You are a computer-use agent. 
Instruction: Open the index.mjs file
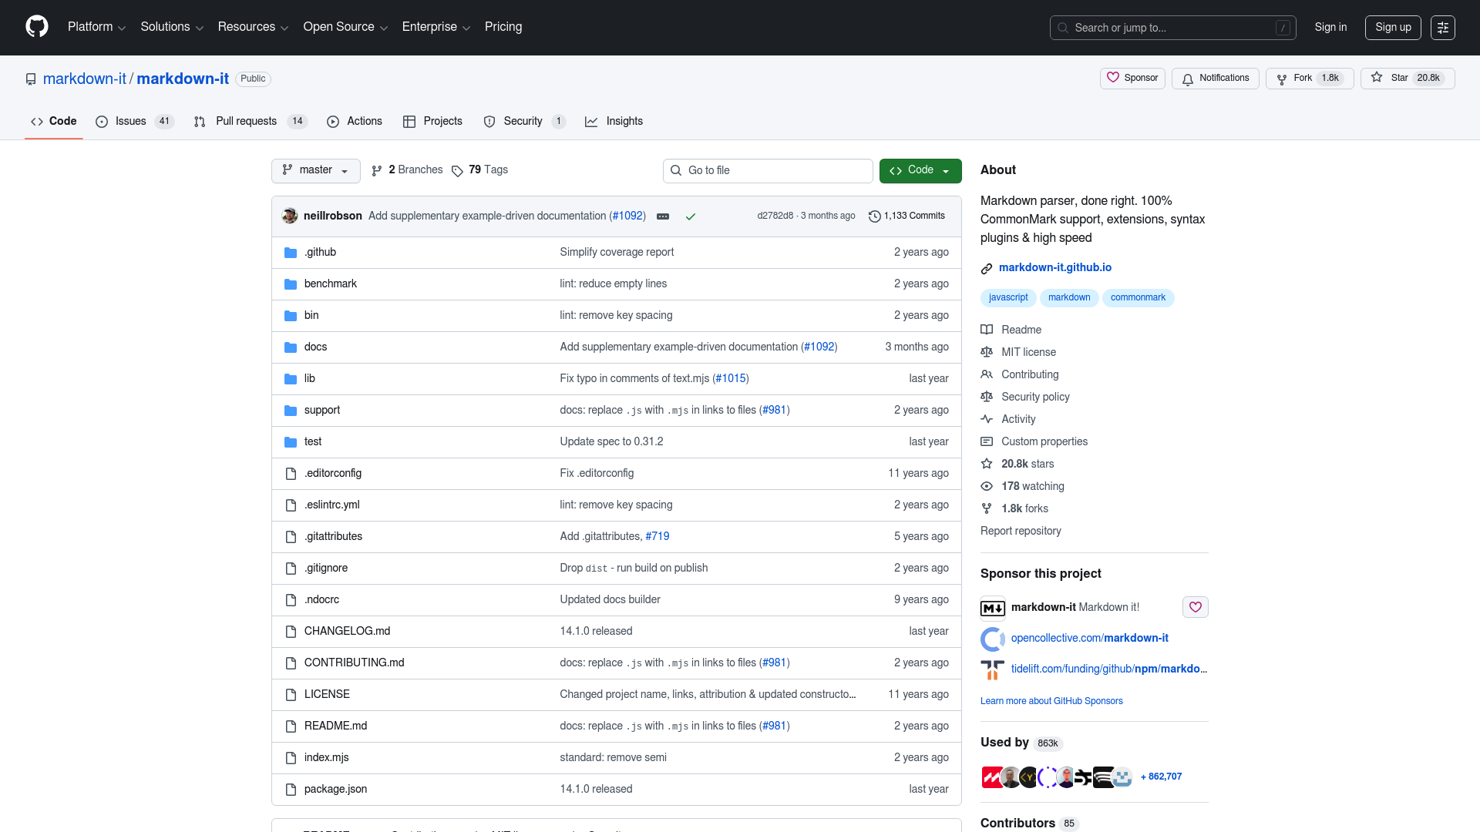(326, 758)
